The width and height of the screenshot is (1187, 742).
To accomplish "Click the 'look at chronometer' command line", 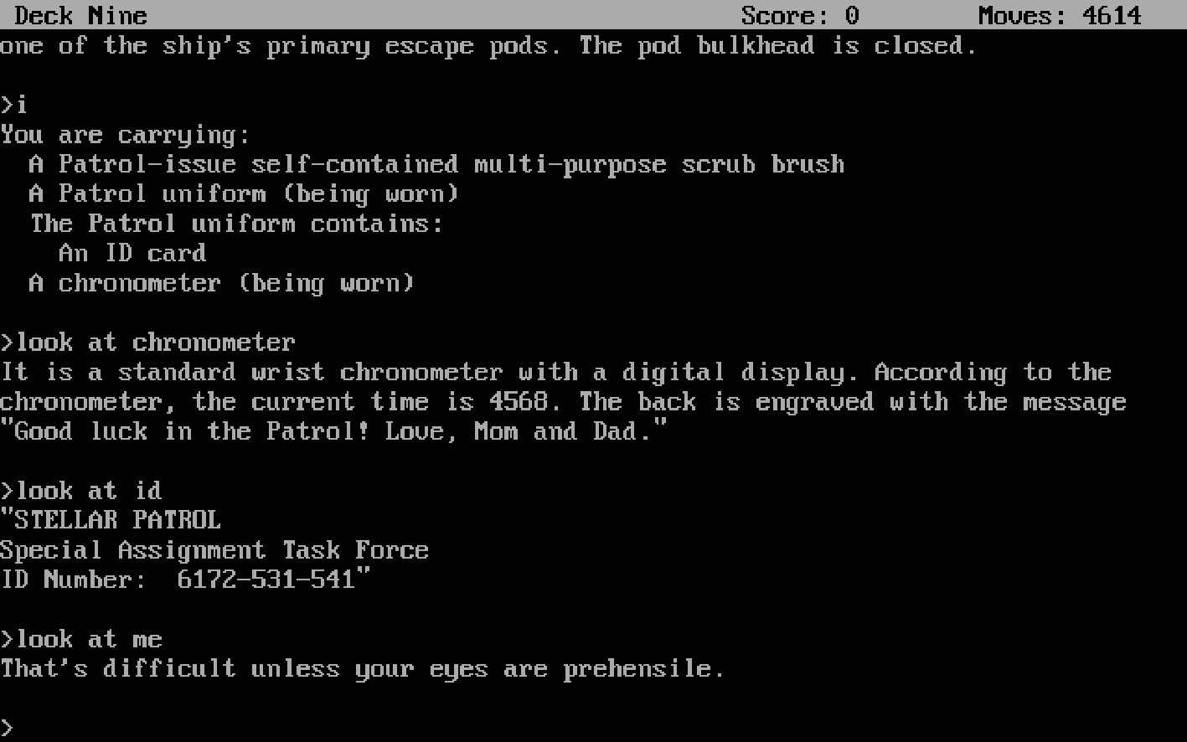I will click(x=147, y=343).
